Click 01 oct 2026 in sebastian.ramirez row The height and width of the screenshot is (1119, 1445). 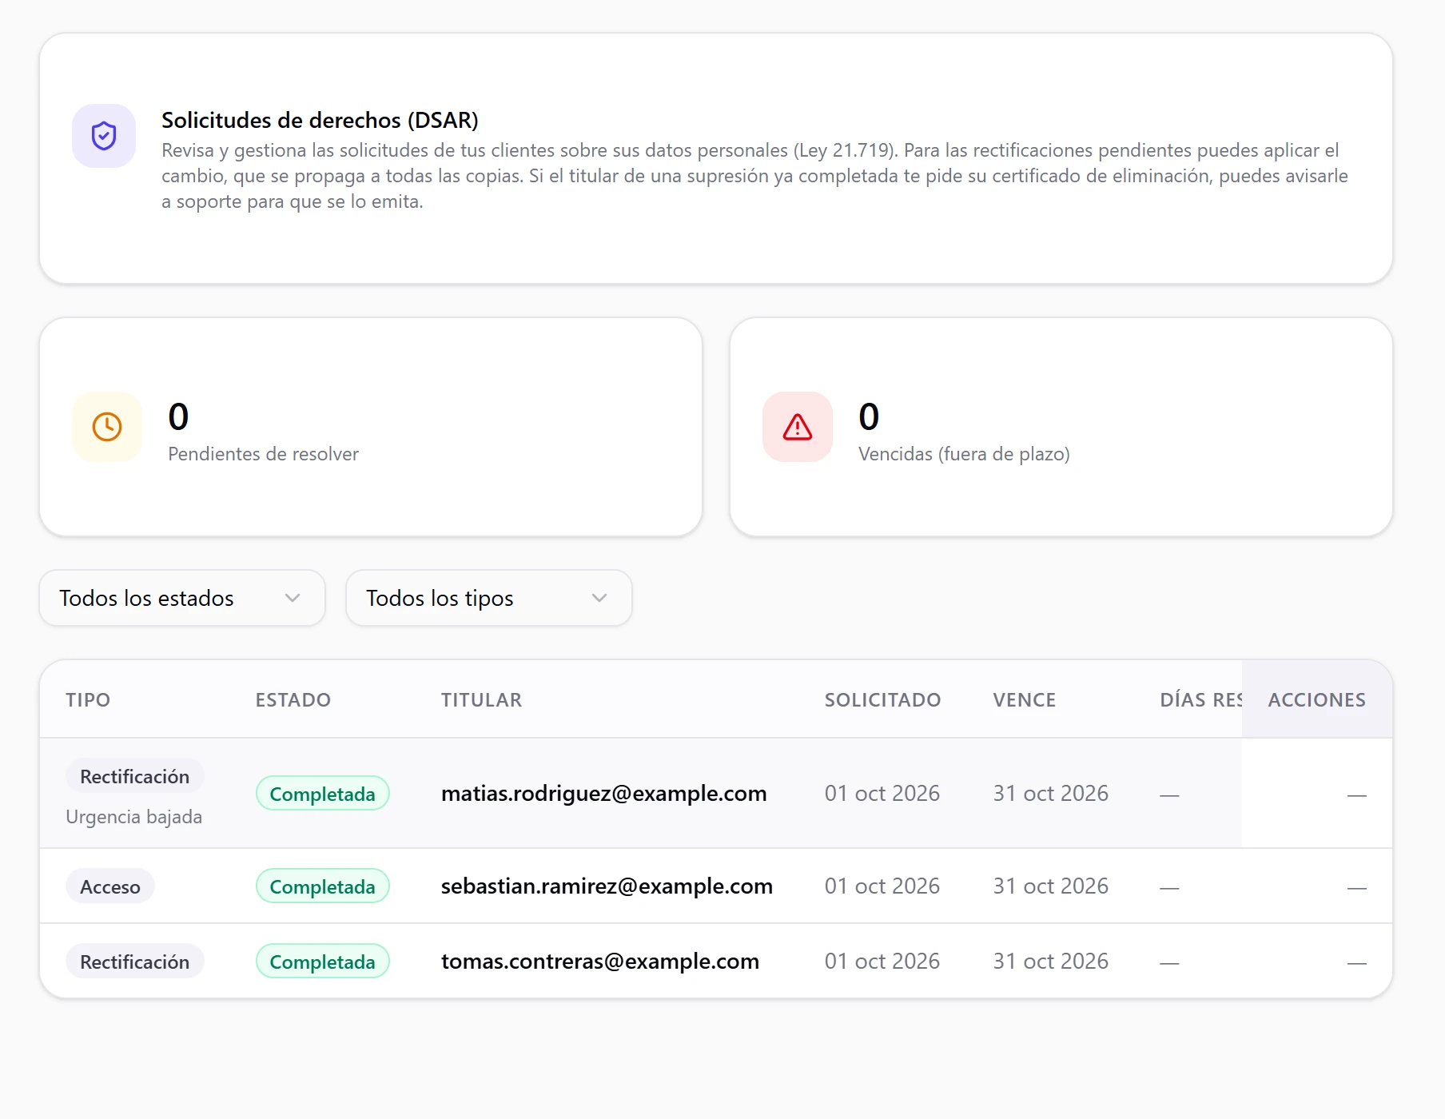pos(882,886)
